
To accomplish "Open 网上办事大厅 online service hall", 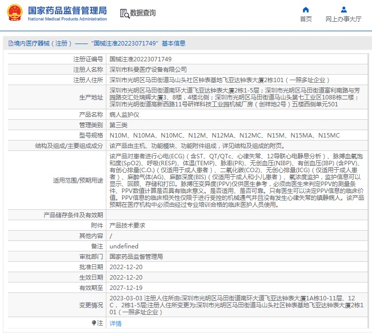I will point(343,19).
